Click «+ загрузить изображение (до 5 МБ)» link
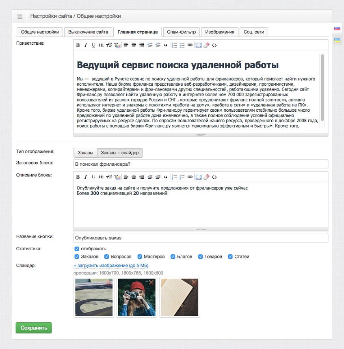 tap(111, 266)
